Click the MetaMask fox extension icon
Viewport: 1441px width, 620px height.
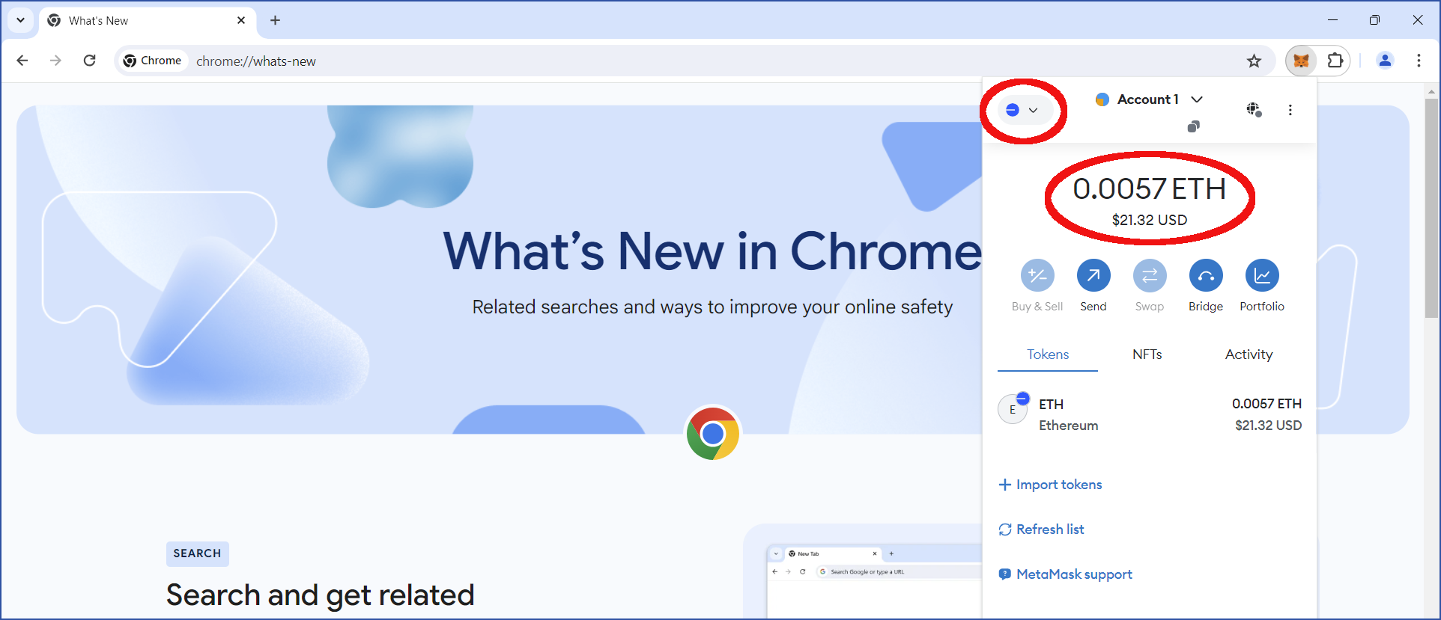(1302, 61)
